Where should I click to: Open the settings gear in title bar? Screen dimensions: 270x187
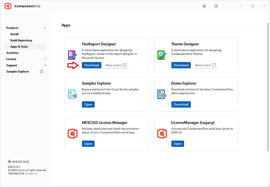tap(204, 6)
